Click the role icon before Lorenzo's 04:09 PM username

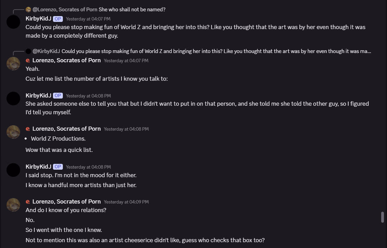(x=28, y=202)
